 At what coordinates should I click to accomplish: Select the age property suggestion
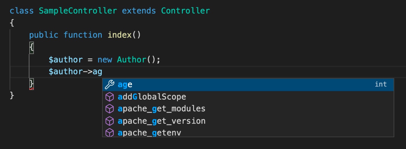coord(248,84)
